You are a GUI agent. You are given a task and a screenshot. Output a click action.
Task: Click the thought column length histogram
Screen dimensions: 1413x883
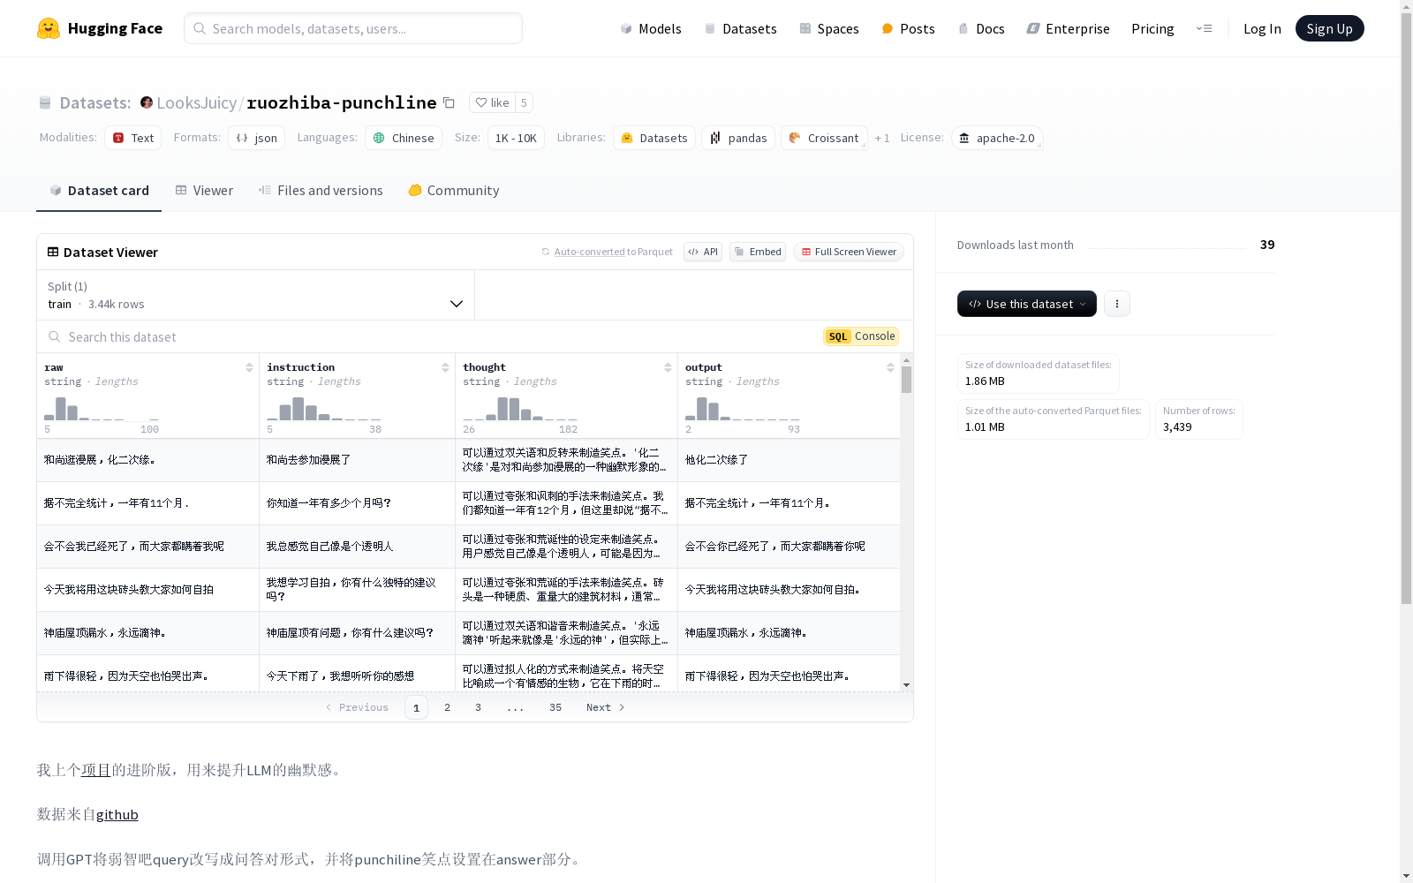coord(520,409)
